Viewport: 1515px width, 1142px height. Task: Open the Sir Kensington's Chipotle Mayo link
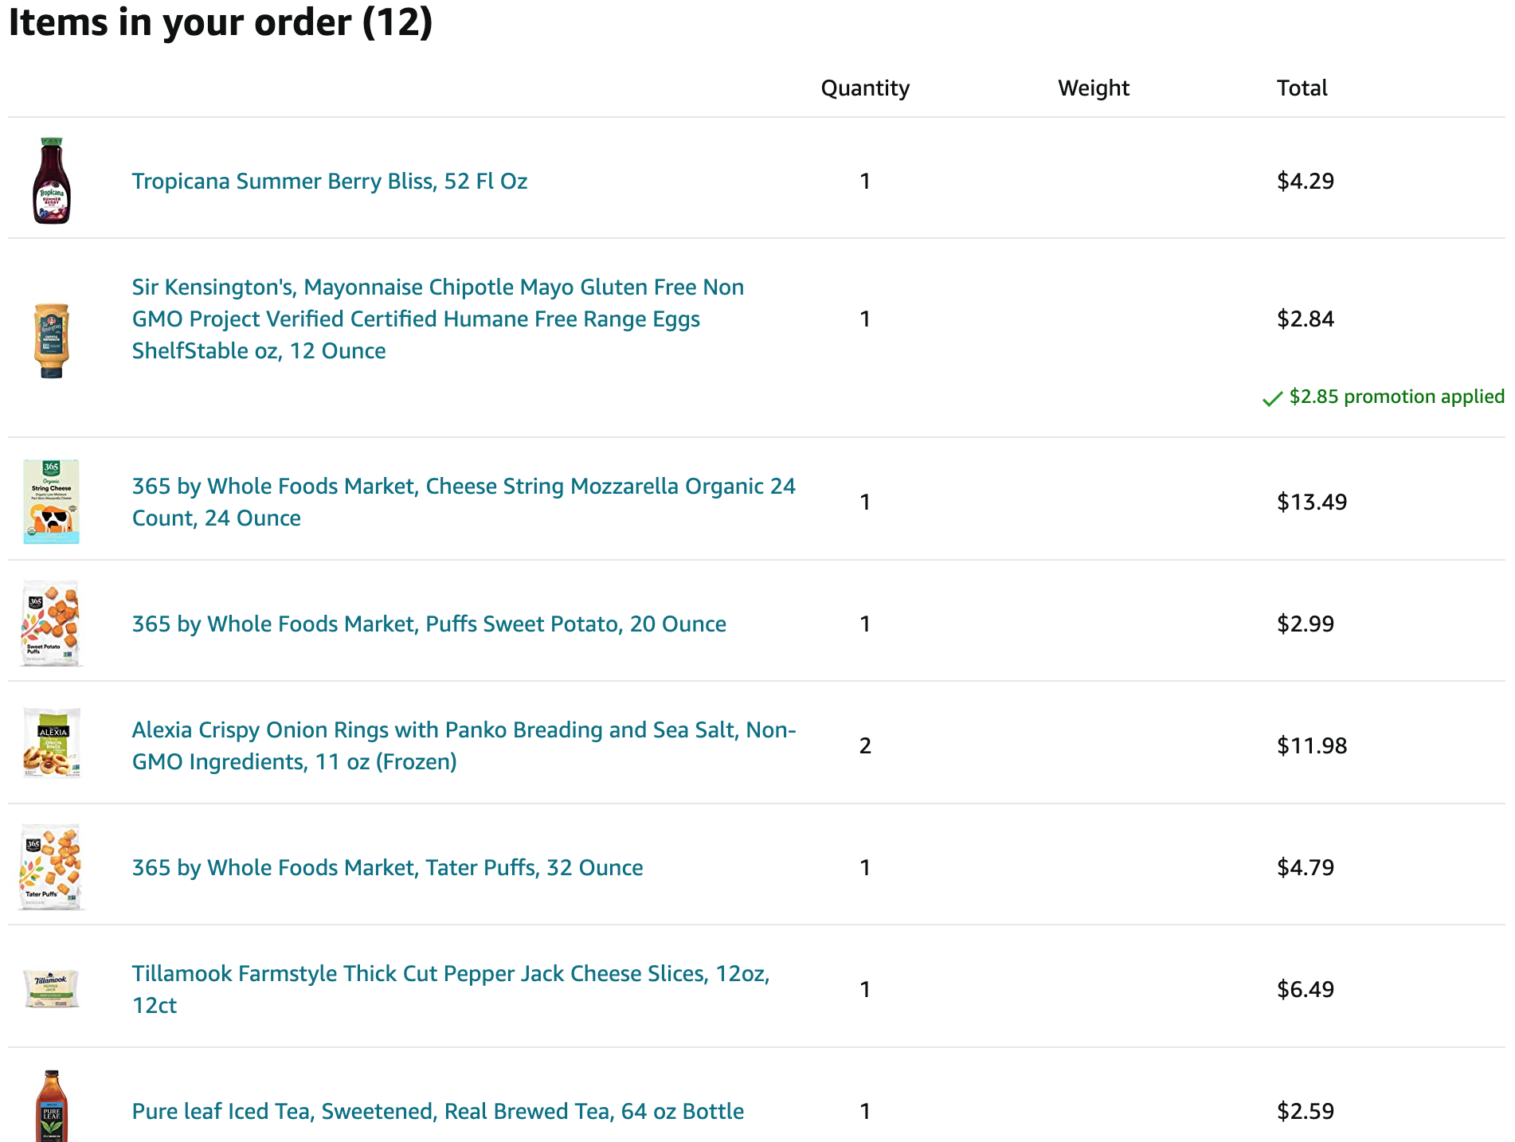[438, 319]
